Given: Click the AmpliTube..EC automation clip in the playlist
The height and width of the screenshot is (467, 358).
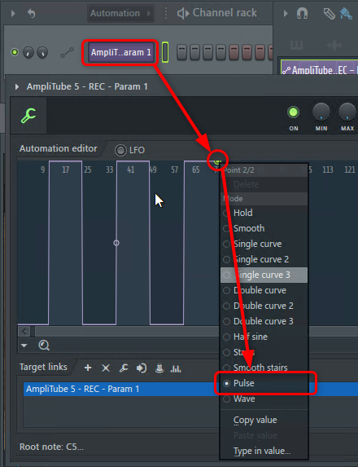Looking at the screenshot, I should tap(320, 67).
